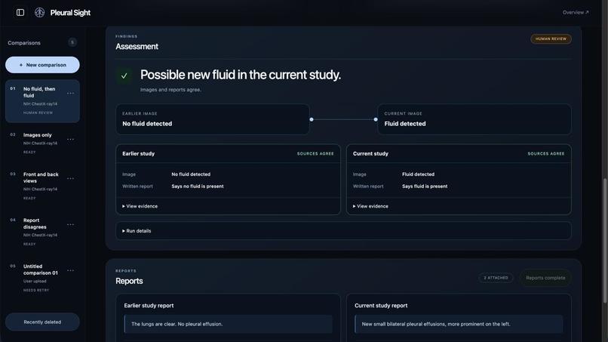Expand View evidence for Earlier study
Viewport: 608px width, 342px height.
click(140, 206)
